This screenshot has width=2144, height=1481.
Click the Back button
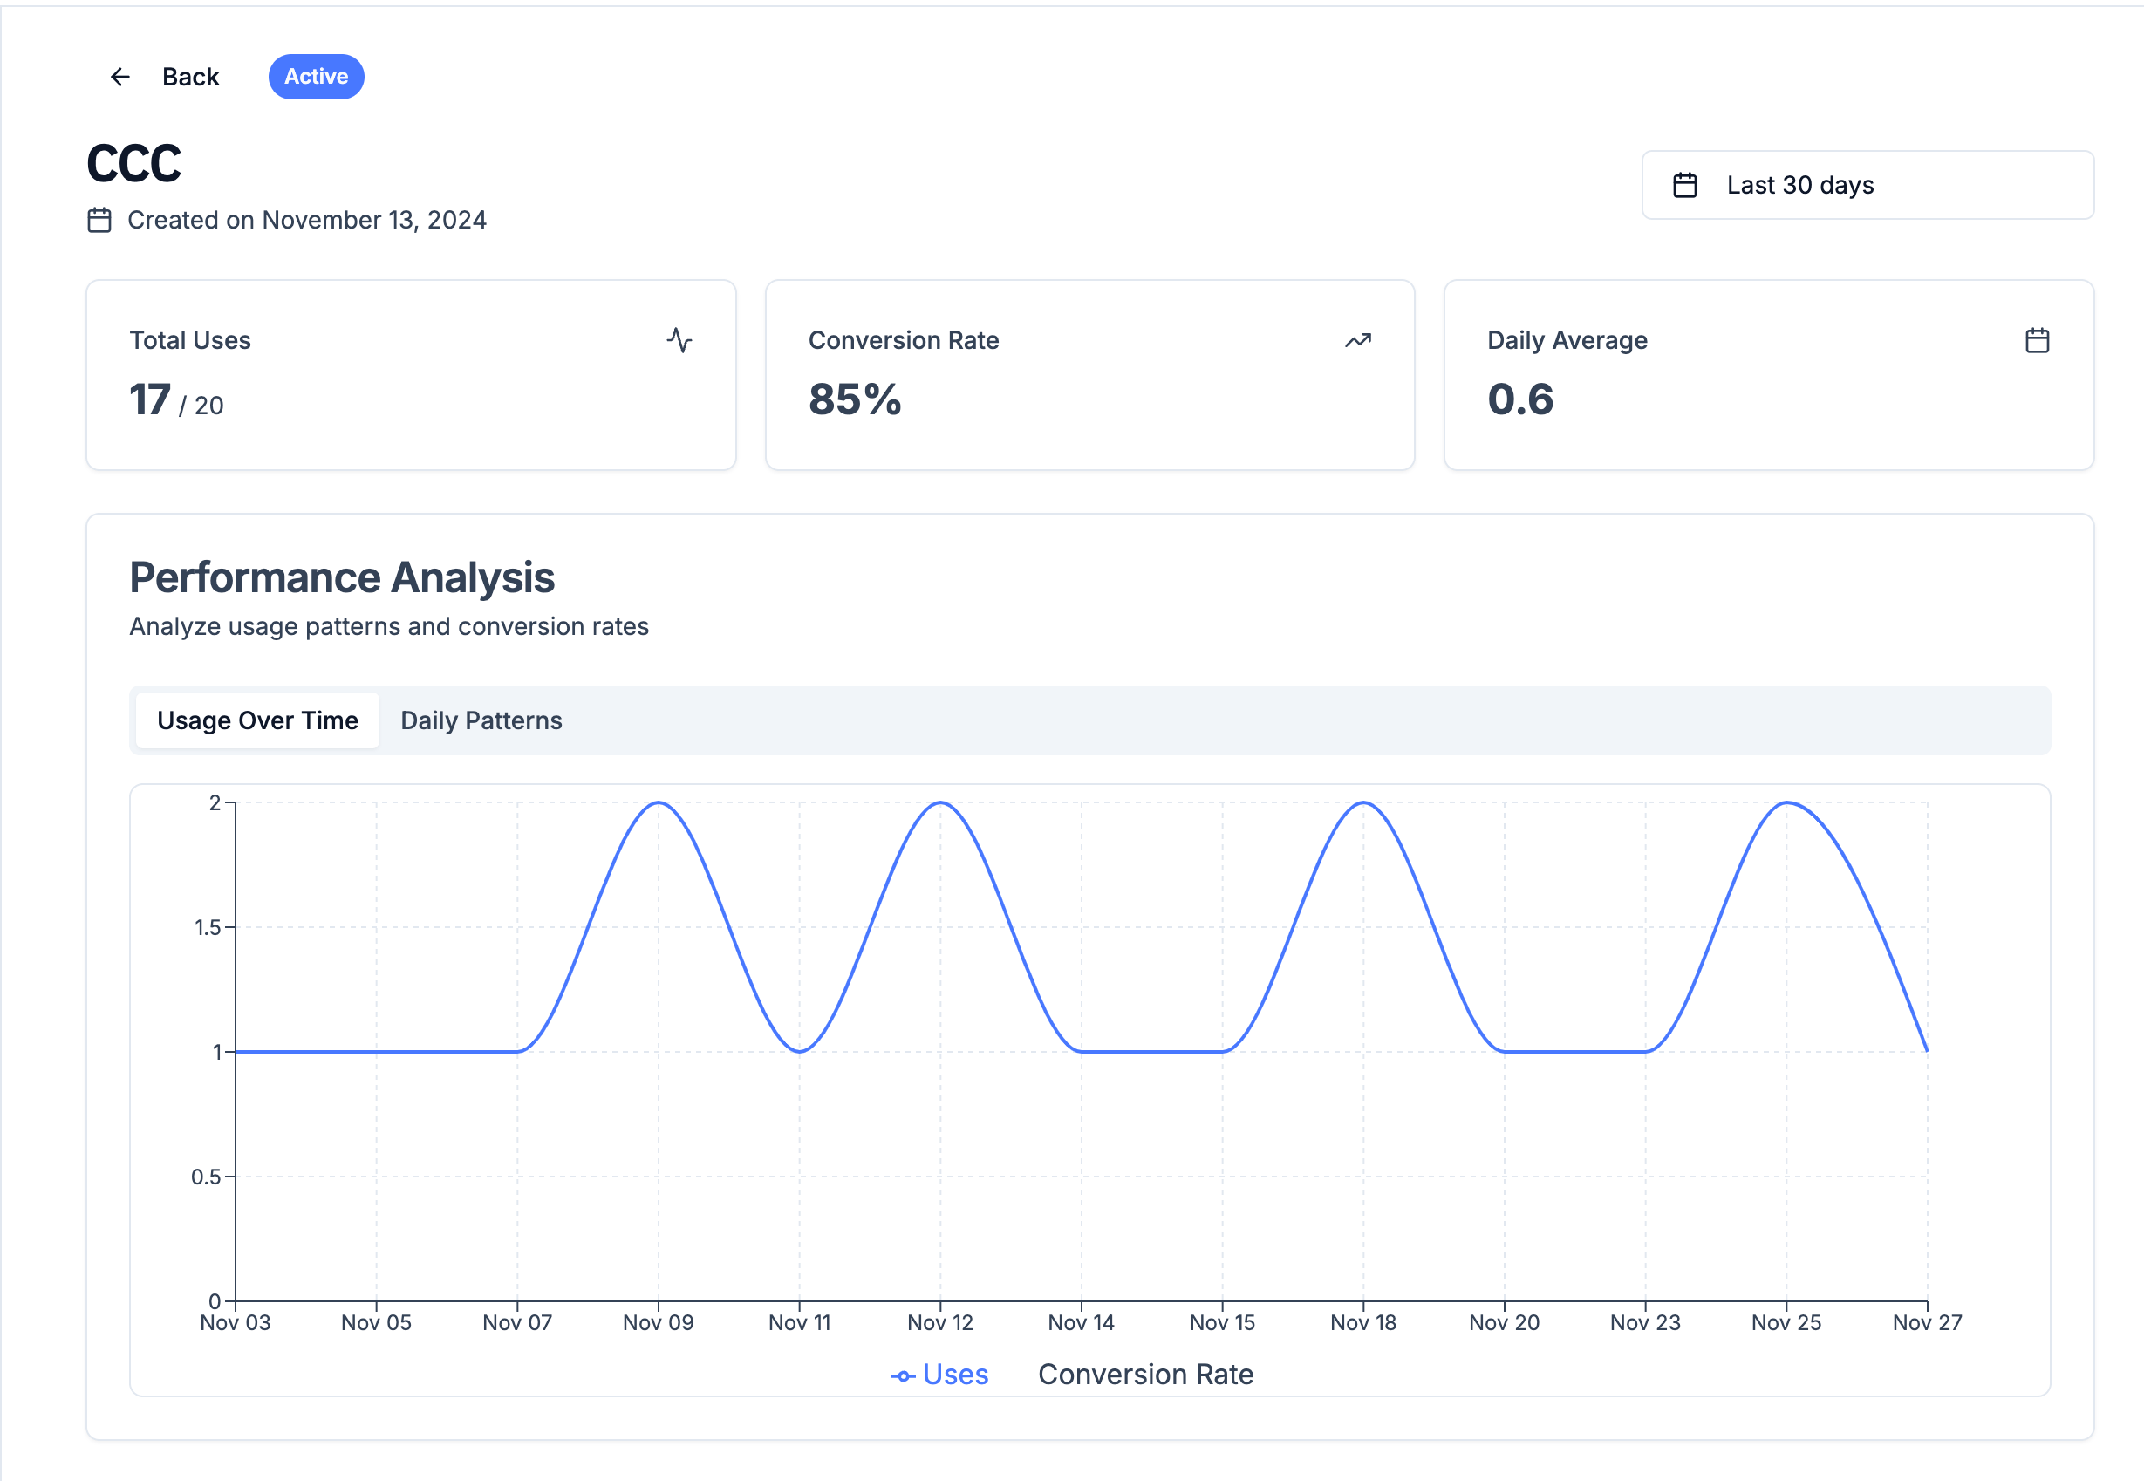click(190, 76)
